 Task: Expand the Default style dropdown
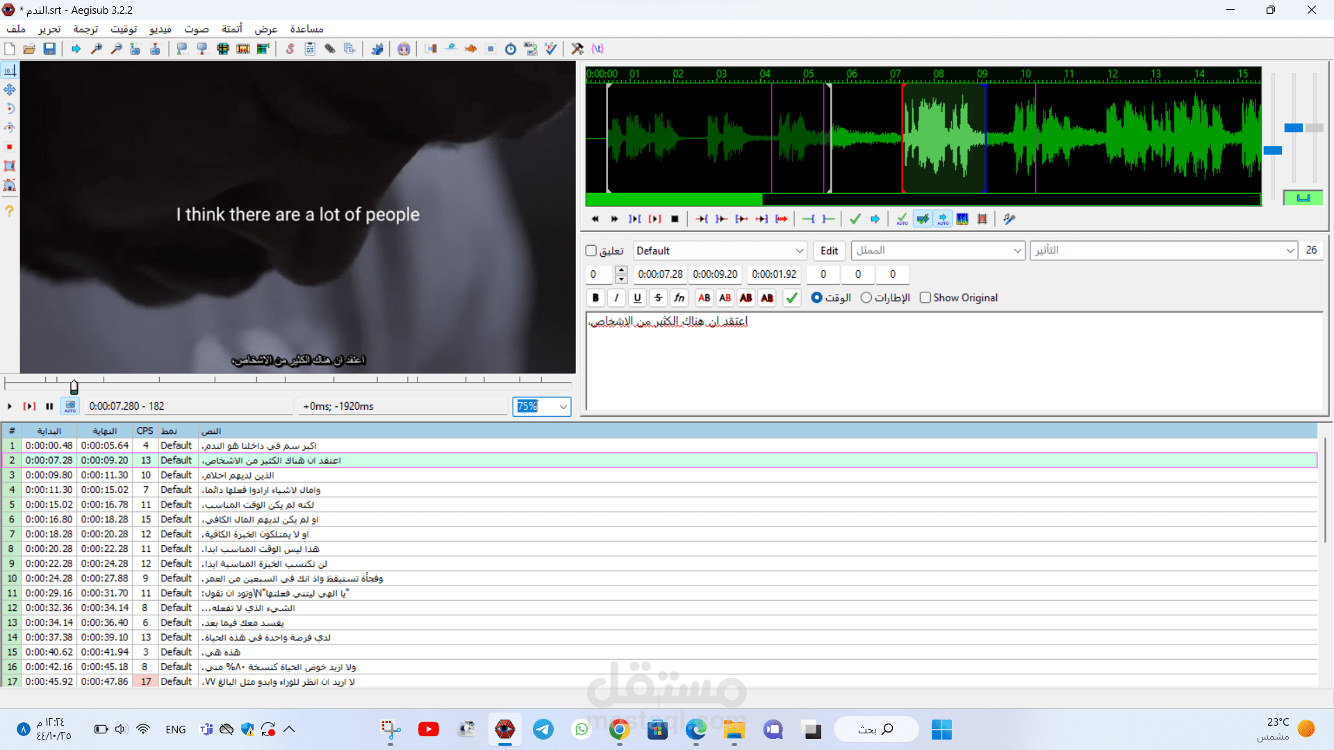(x=799, y=251)
